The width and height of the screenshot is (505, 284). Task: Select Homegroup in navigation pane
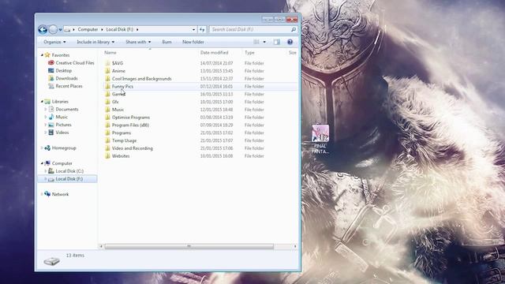(64, 148)
